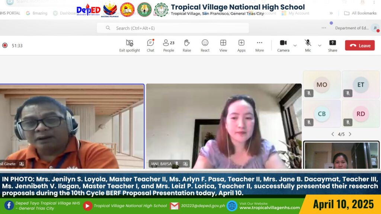Viewport: 381px width, 214px height.
Task: Select your self-view video thumbnail
Action: coord(341,155)
